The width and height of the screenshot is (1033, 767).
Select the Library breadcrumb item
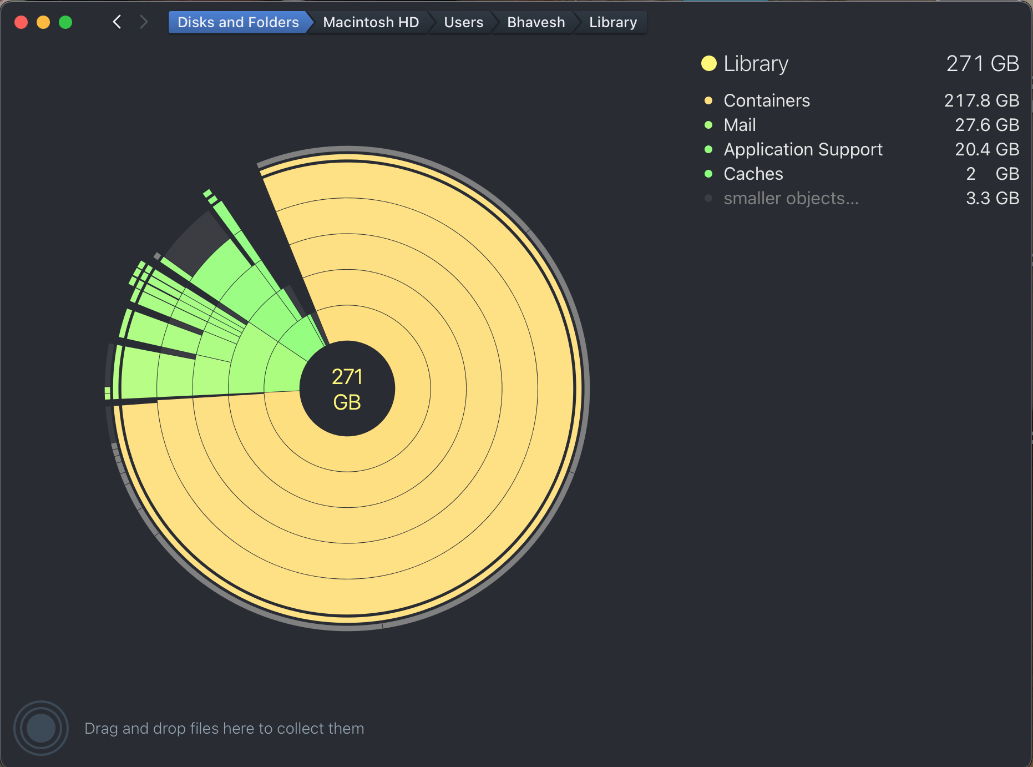pyautogui.click(x=613, y=22)
